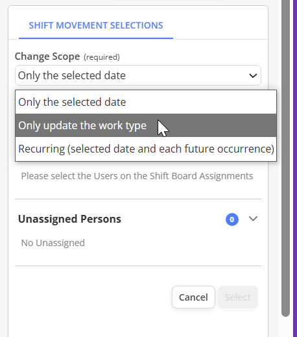Expand the Unassigned Persons chevron

[x=253, y=219]
